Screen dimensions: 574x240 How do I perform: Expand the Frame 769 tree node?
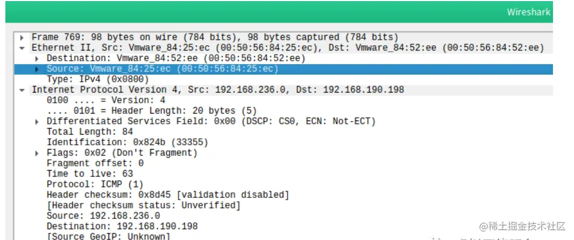click(22, 37)
